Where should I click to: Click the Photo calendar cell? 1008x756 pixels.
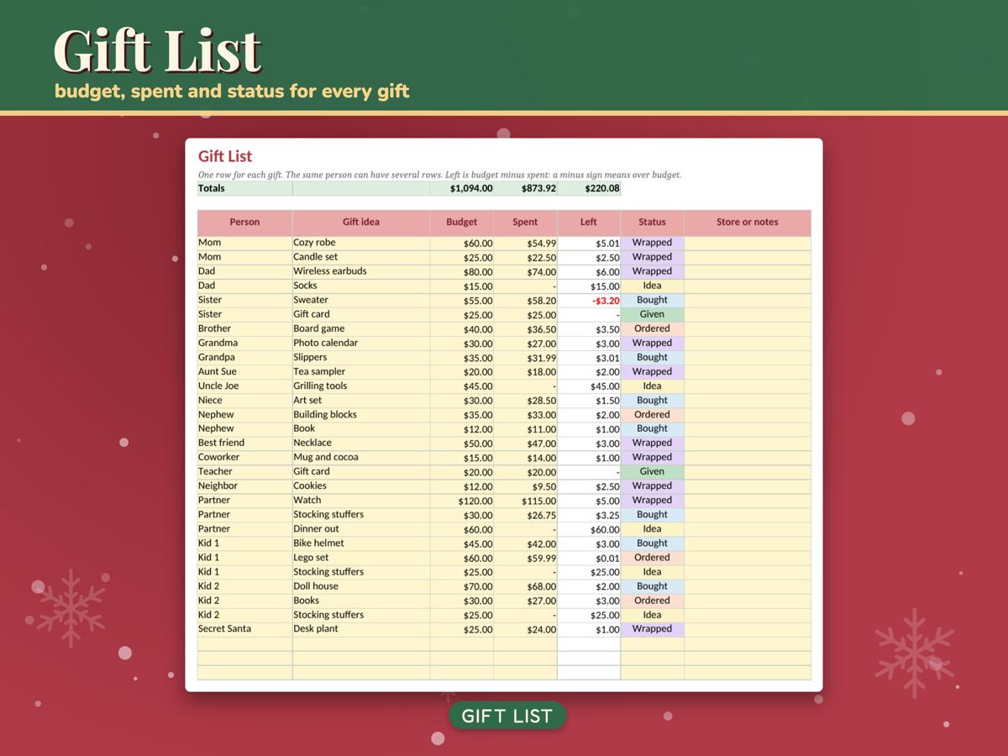[361, 343]
